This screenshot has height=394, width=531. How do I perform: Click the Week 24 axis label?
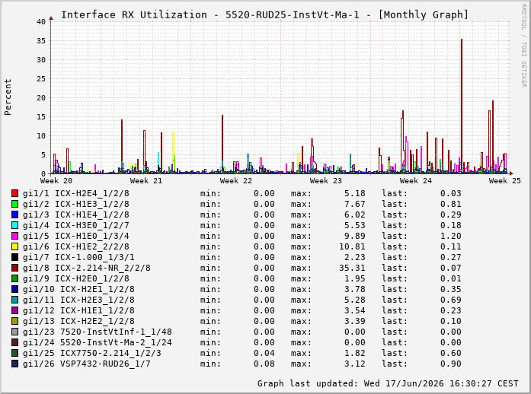coord(416,181)
